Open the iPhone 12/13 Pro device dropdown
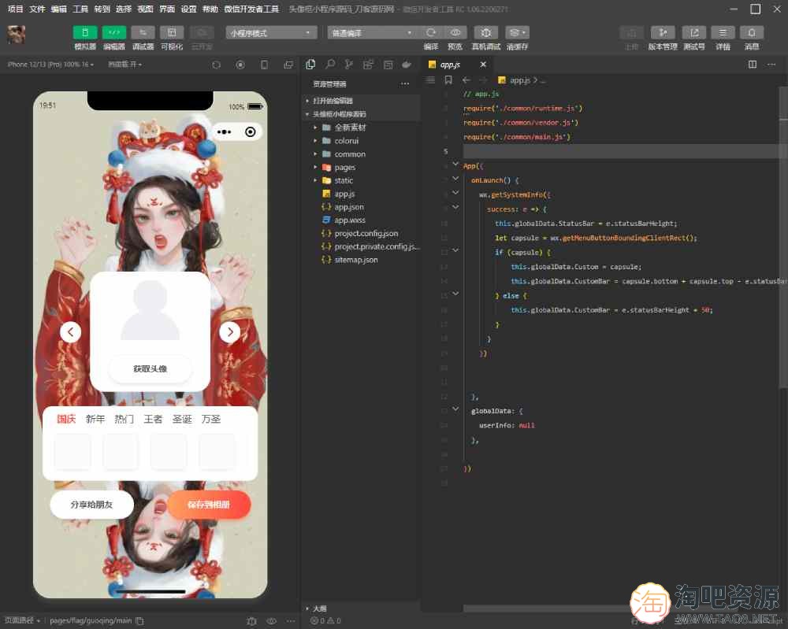The image size is (788, 629). (50, 65)
